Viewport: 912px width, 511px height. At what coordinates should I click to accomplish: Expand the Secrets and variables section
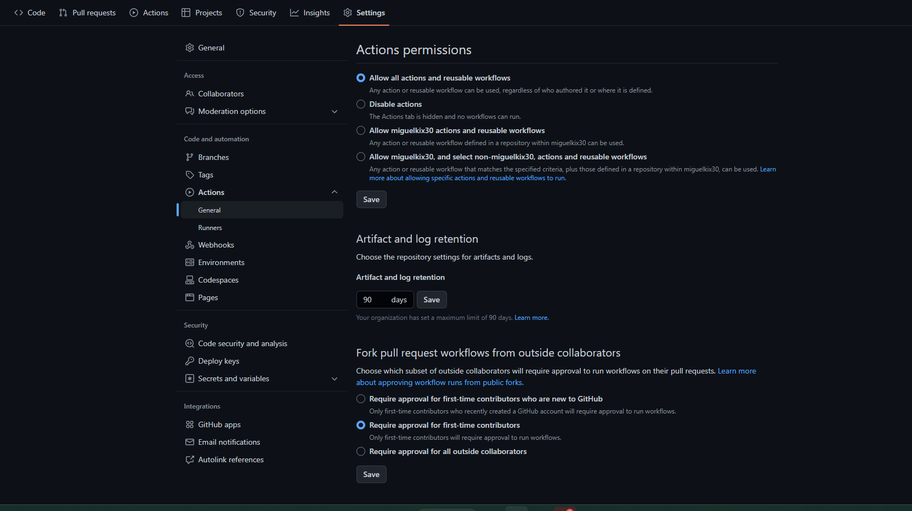[x=335, y=378]
